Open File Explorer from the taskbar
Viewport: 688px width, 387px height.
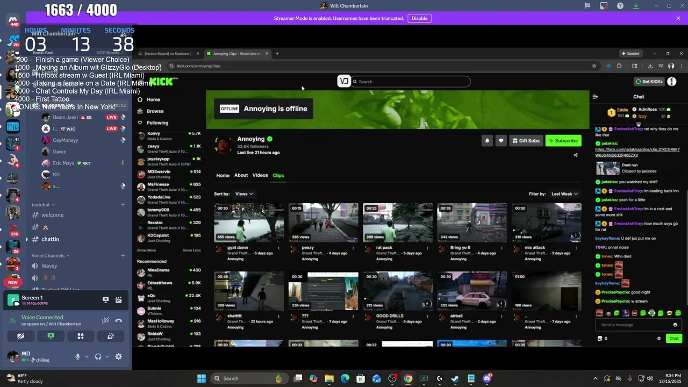pyautogui.click(x=329, y=378)
